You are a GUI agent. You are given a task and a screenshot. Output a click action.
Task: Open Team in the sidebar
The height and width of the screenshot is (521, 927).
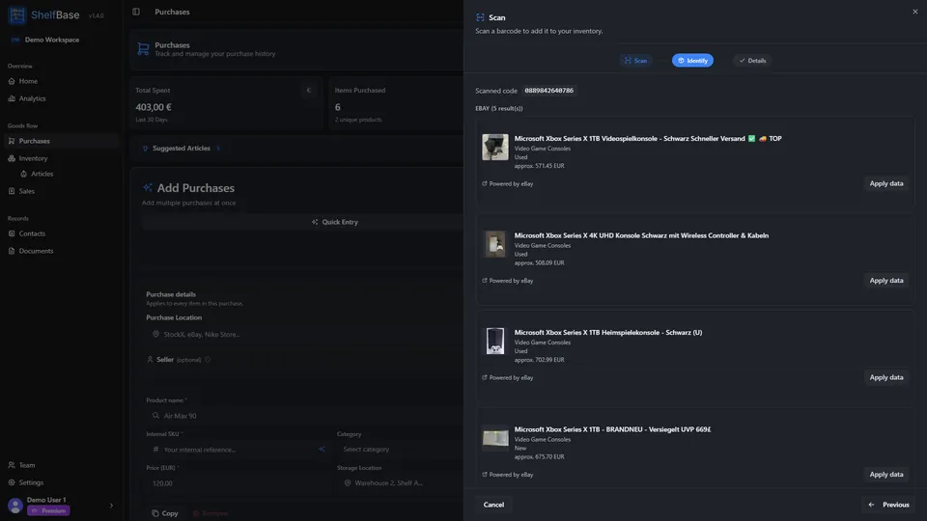(x=62, y=465)
